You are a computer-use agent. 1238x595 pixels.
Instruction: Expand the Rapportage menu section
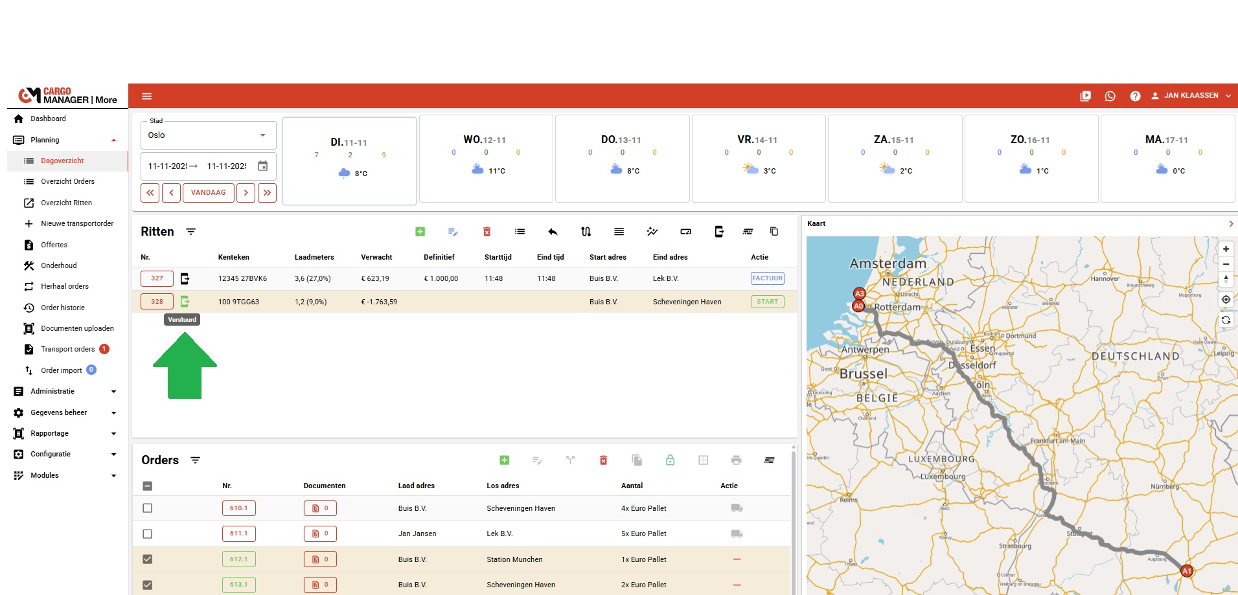pos(113,434)
